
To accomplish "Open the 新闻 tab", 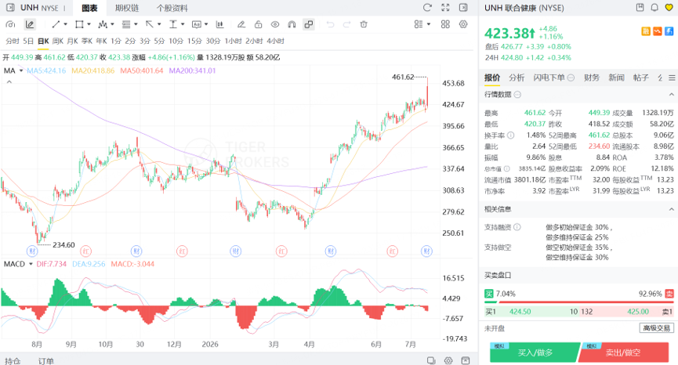I will point(617,78).
